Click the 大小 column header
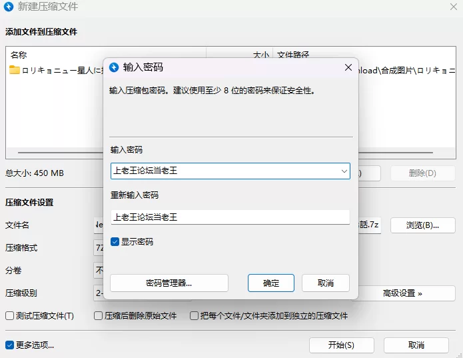This screenshot has width=463, height=358. pyautogui.click(x=261, y=55)
